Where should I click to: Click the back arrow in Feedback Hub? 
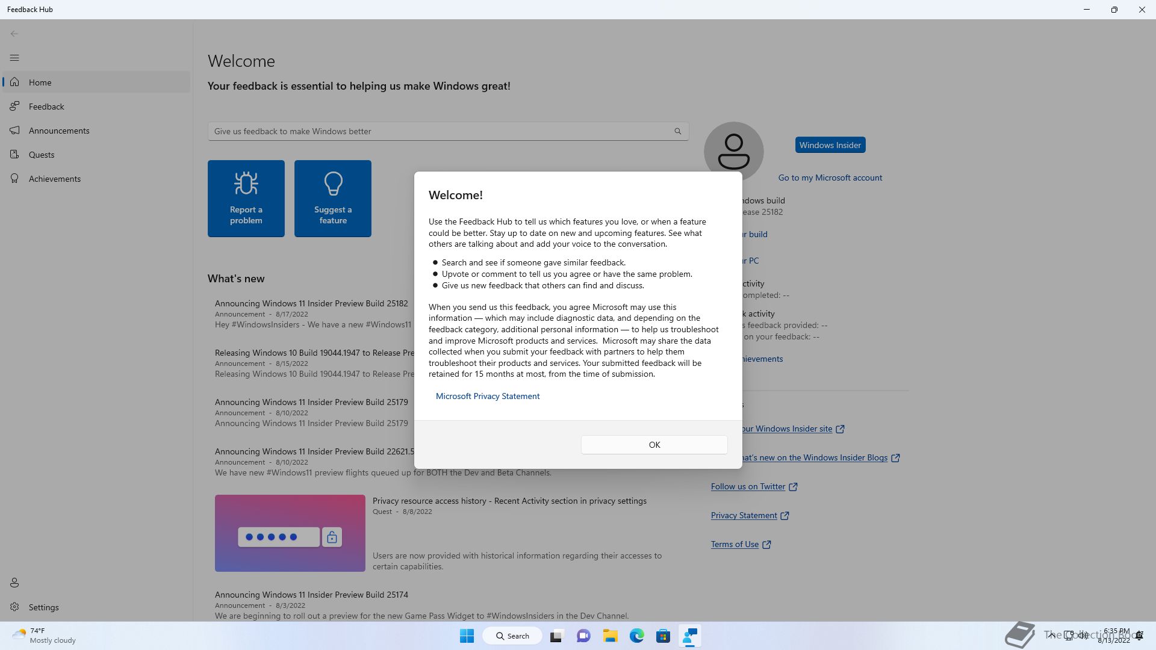[x=14, y=34]
